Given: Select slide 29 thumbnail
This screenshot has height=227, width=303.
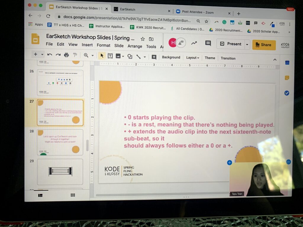Looking at the screenshot, I should [60, 172].
